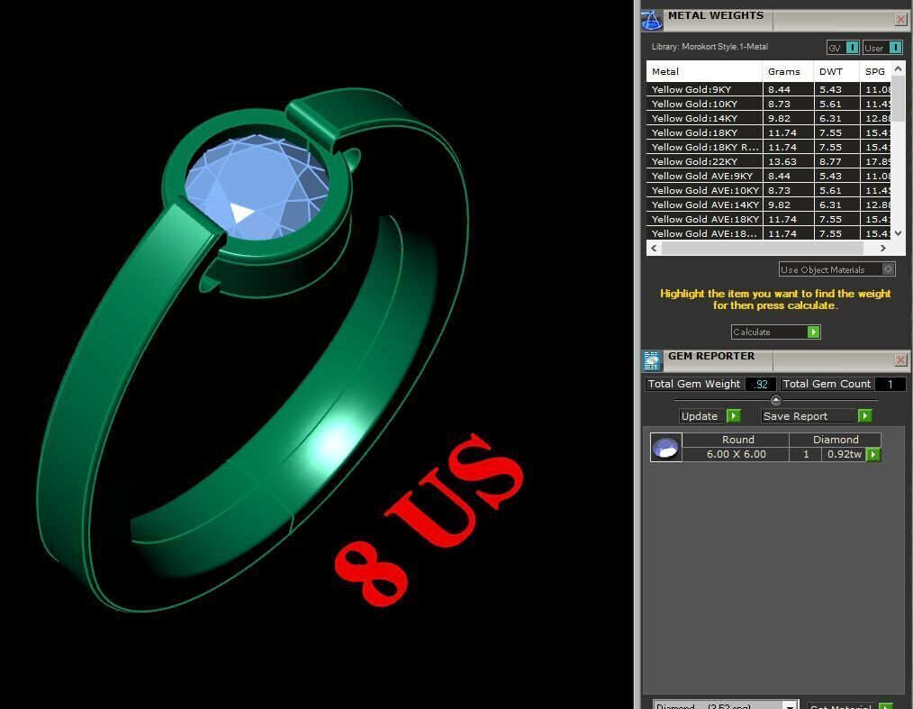Close the Metal Weights panel
Image resolution: width=913 pixels, height=709 pixels.
tap(900, 19)
